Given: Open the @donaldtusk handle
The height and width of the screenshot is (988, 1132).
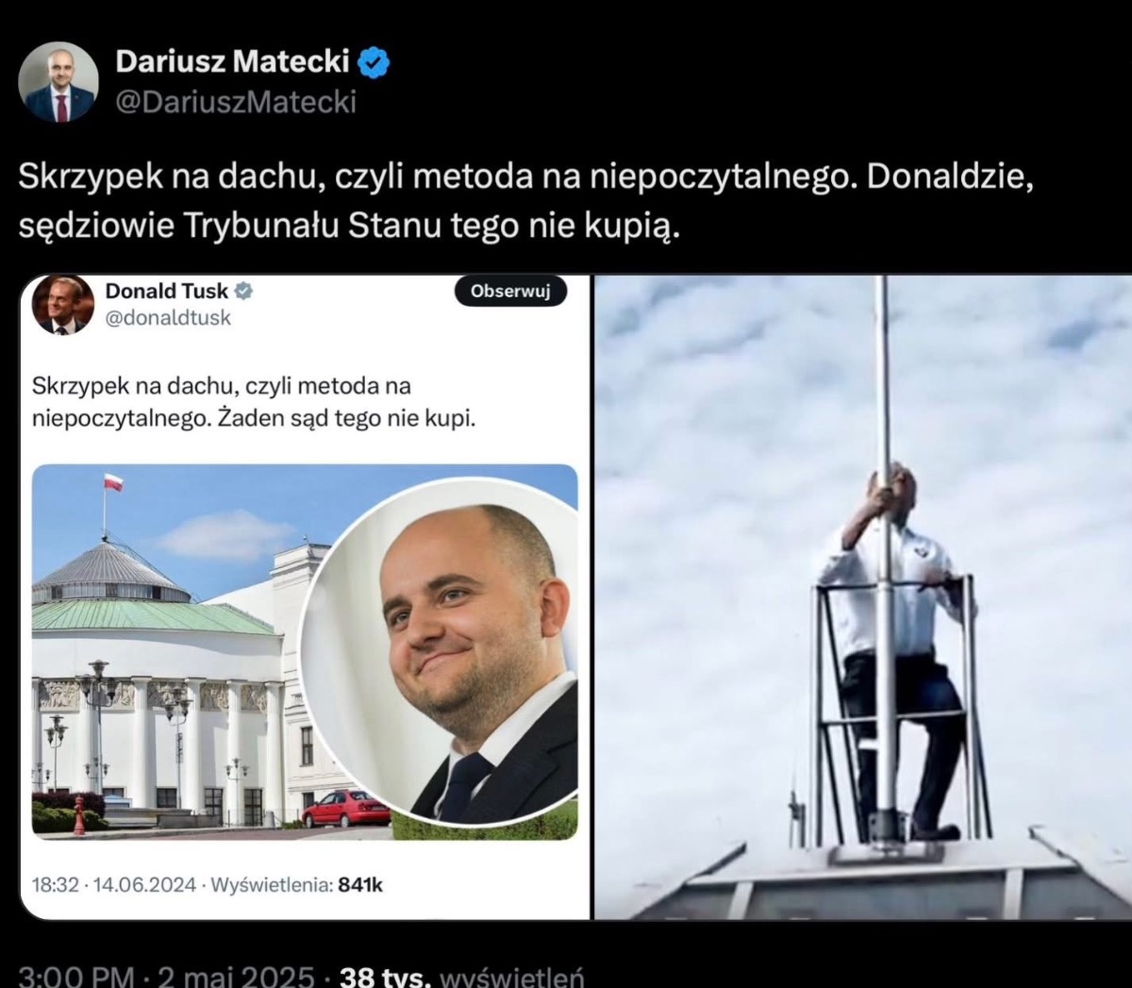Looking at the screenshot, I should click(168, 318).
